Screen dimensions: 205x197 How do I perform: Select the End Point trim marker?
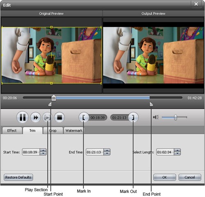coord(151,104)
